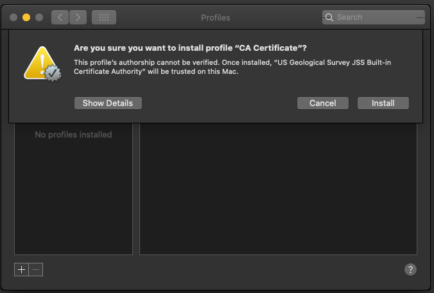Click the Profiles window title
The image size is (434, 293).
point(215,18)
